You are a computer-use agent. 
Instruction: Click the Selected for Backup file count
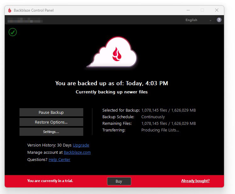pyautogui.click(x=168, y=110)
